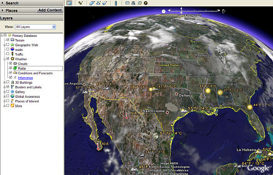This screenshot has height=175, width=273.
Task: Toggle the Radar checkbox
Action: point(11,68)
